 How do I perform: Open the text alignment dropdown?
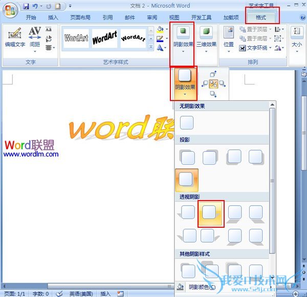pyautogui.click(x=50, y=48)
